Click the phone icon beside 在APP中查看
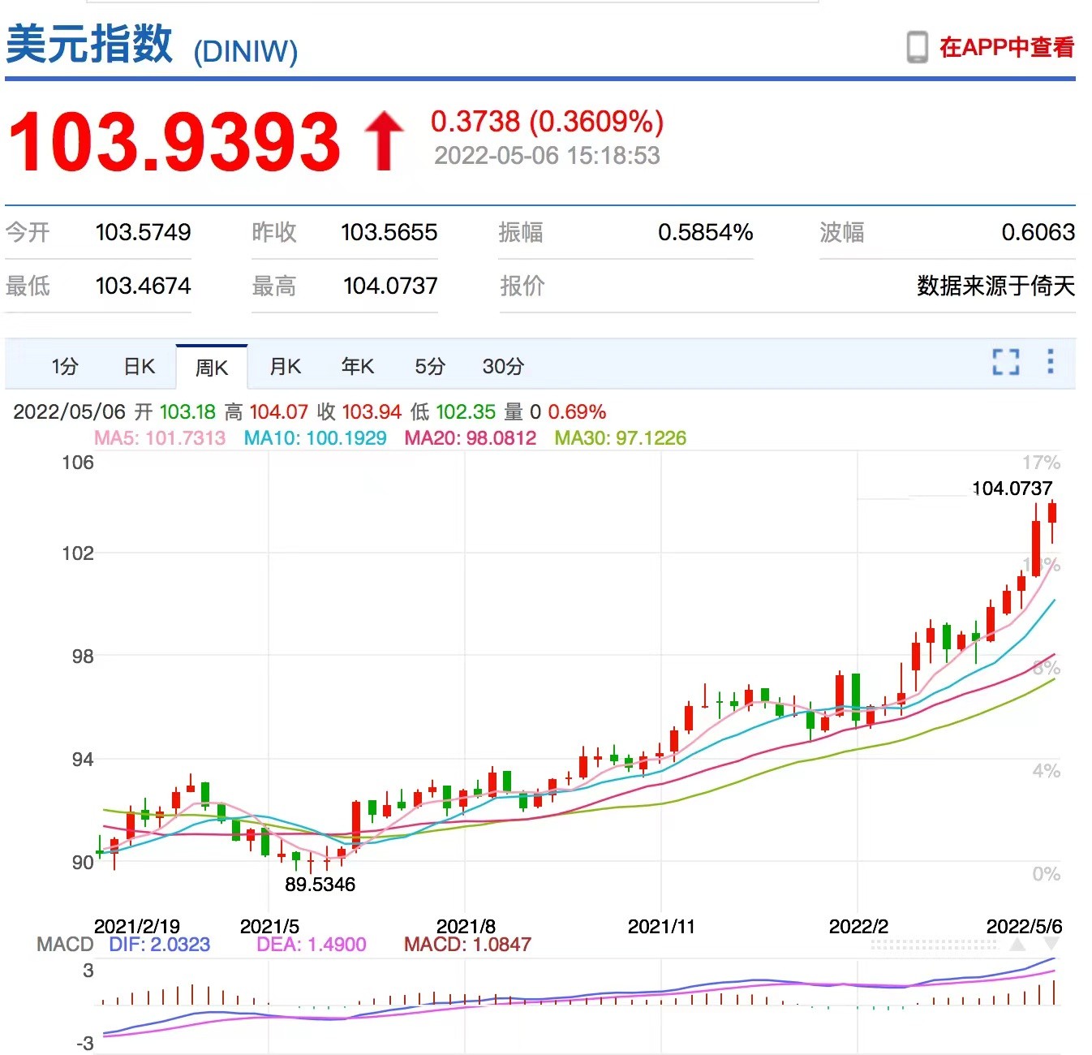Screen dimensions: 1092x1055 (x=917, y=47)
